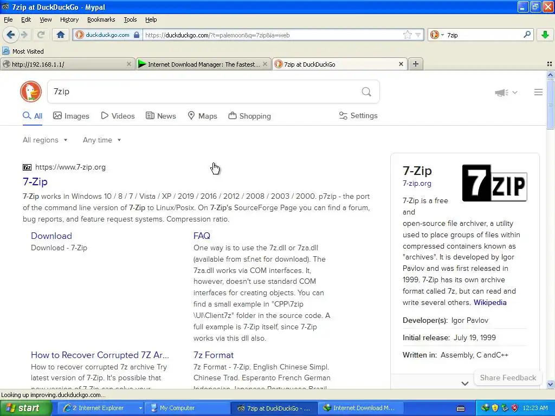Switch to Shopping results
555x416 pixels.
(x=249, y=116)
